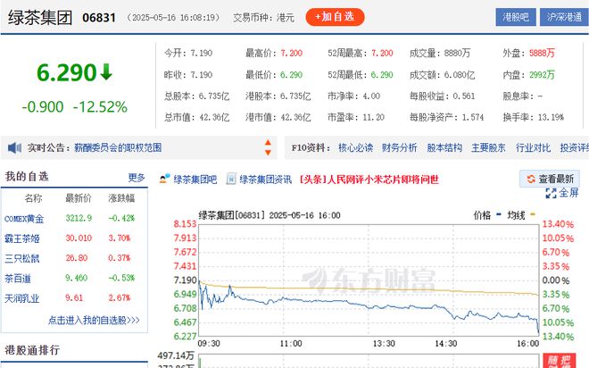Click the yellow 均线 legend marker
This screenshot has height=368, width=589.
click(x=532, y=214)
